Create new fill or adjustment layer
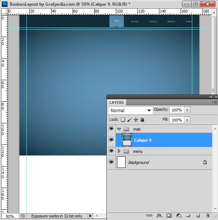Image resolution: width=218 pixels, height=220 pixels. pyautogui.click(x=178, y=215)
